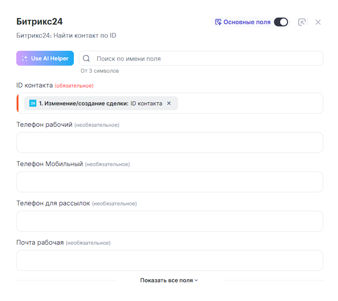Click the chevron next to Показать все поля
This screenshot has width=338, height=301.
196,280
